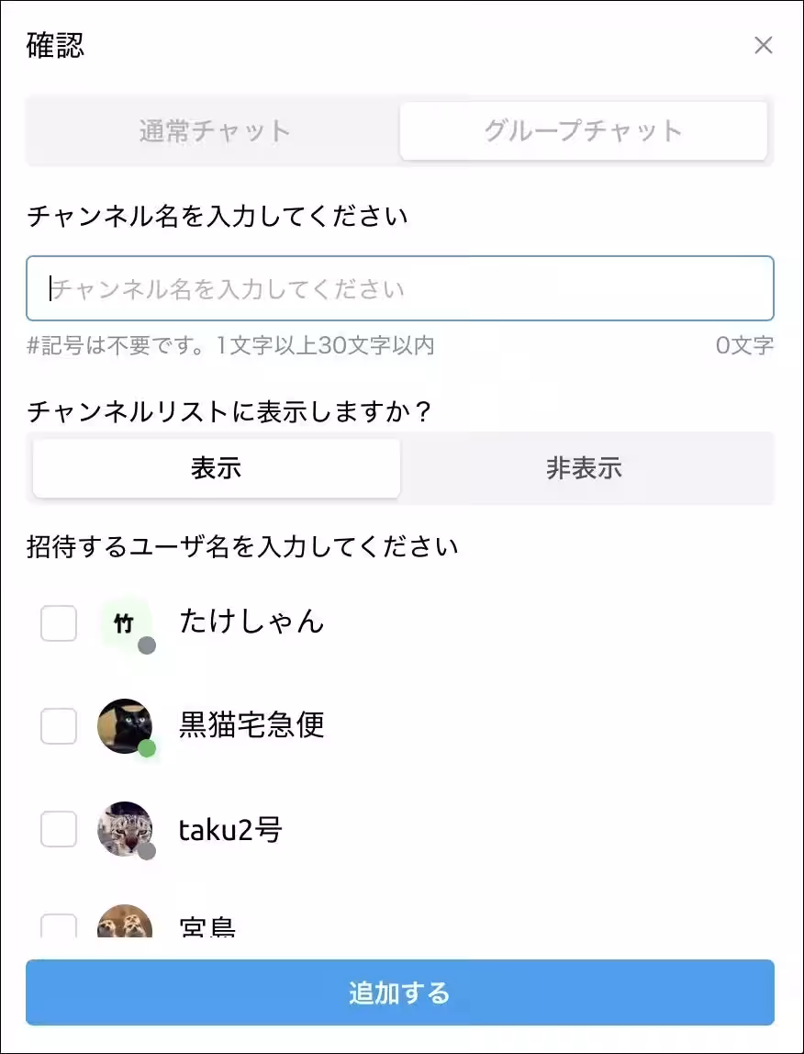Click the green online status dot on 黒猫宅急便
The width and height of the screenshot is (804, 1054).
tap(149, 750)
